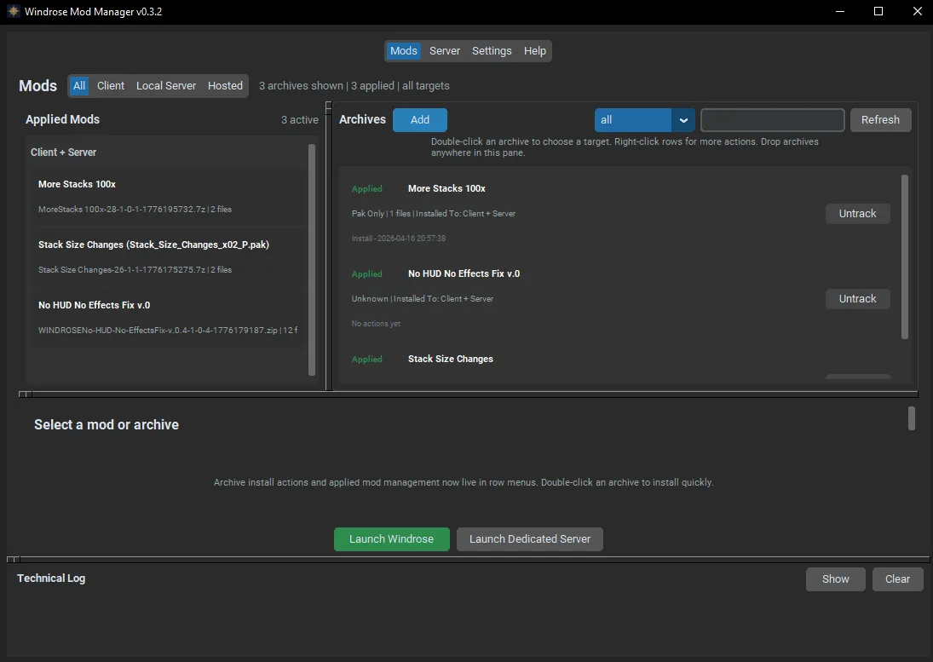Click the Applied Mods list scrollbar
Image resolution: width=933 pixels, height=662 pixels.
(312, 260)
